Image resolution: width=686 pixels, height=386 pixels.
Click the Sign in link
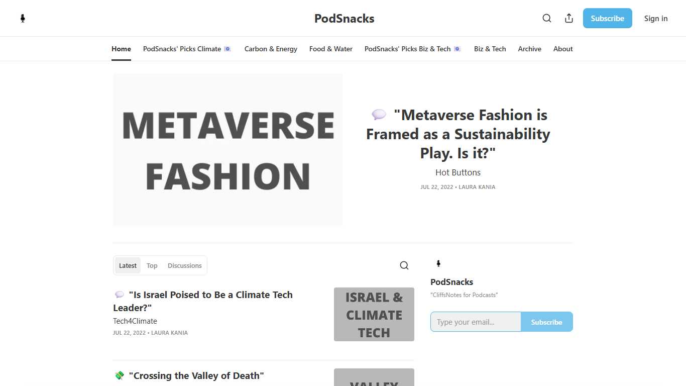tap(656, 18)
